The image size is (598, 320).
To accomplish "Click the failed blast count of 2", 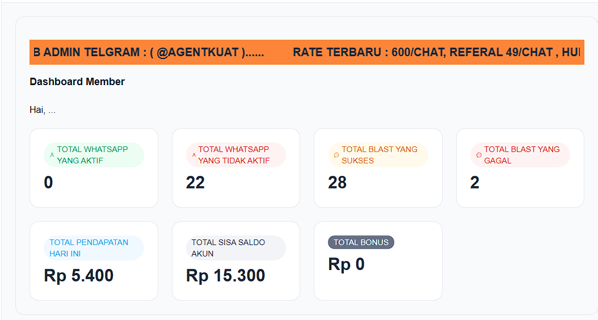I will tap(475, 183).
